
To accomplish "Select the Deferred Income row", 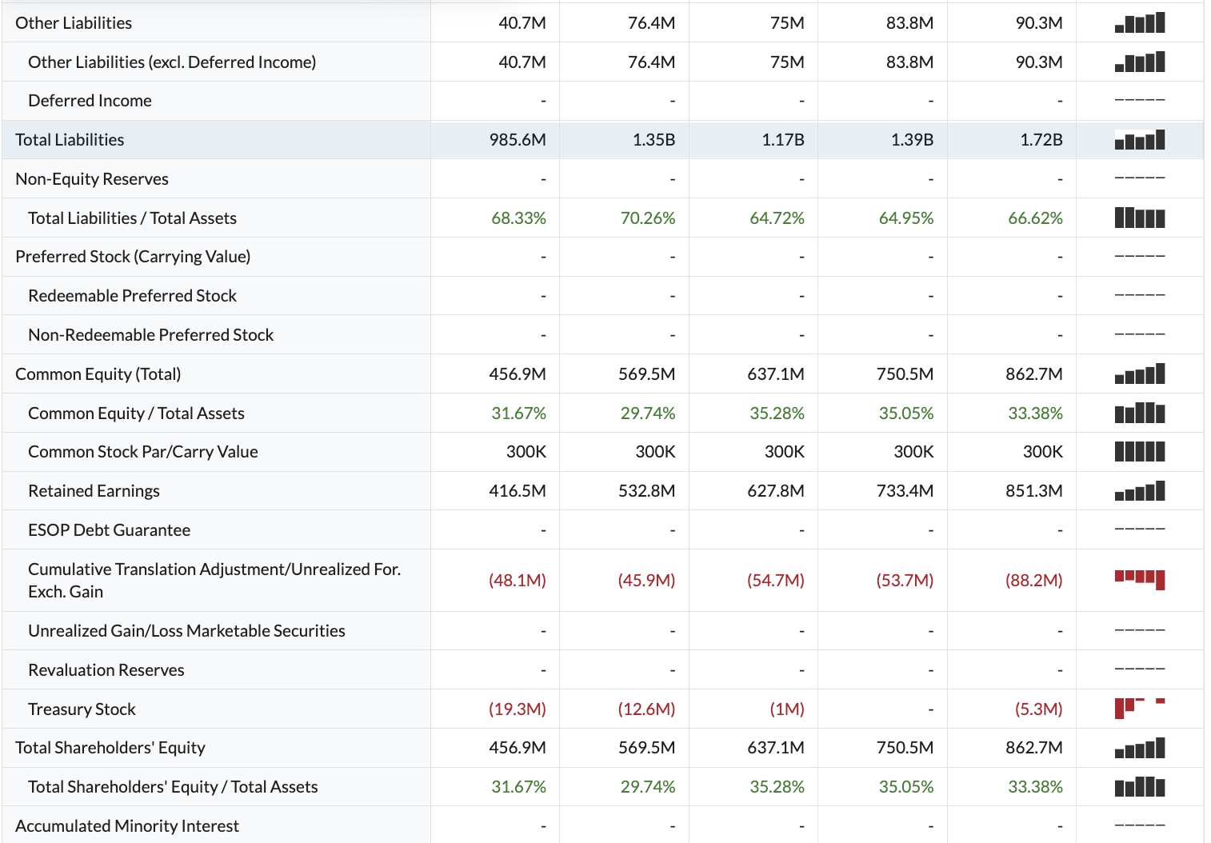I will (90, 100).
